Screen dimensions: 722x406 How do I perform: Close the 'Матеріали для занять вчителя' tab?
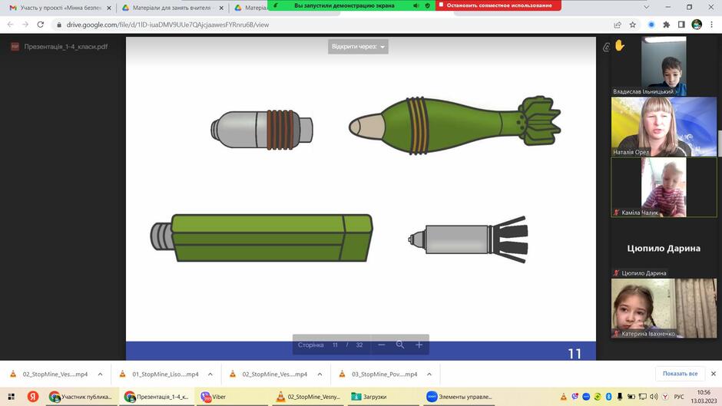[221, 8]
